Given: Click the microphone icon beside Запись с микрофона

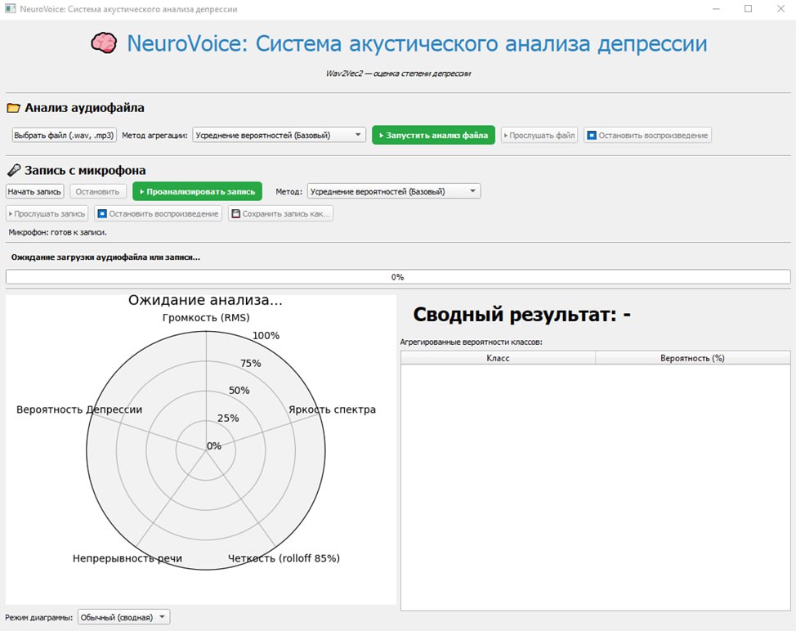Looking at the screenshot, I should [x=13, y=170].
